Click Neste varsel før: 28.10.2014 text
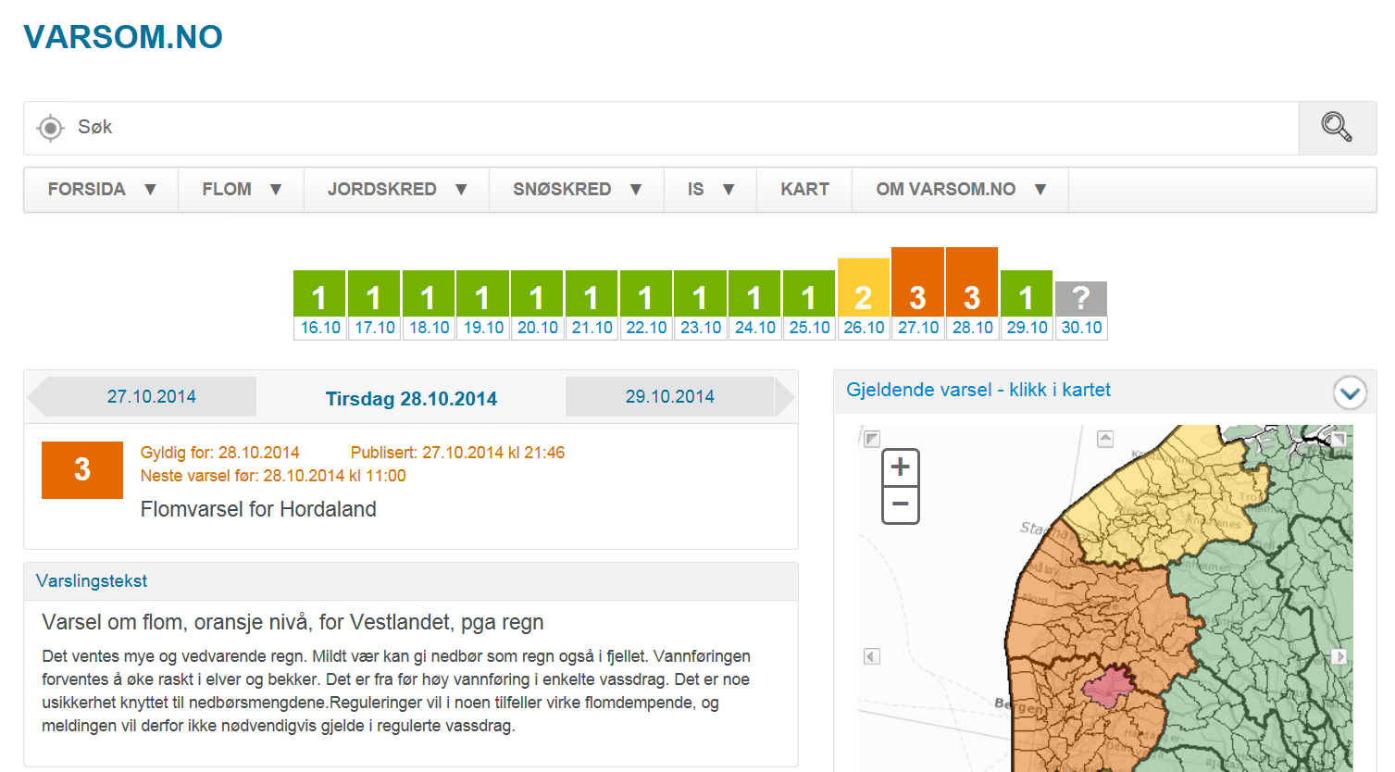 [273, 476]
